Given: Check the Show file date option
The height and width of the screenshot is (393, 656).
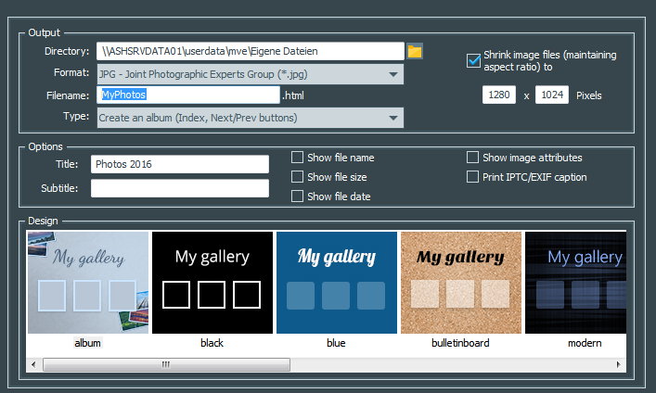Looking at the screenshot, I should tap(298, 196).
